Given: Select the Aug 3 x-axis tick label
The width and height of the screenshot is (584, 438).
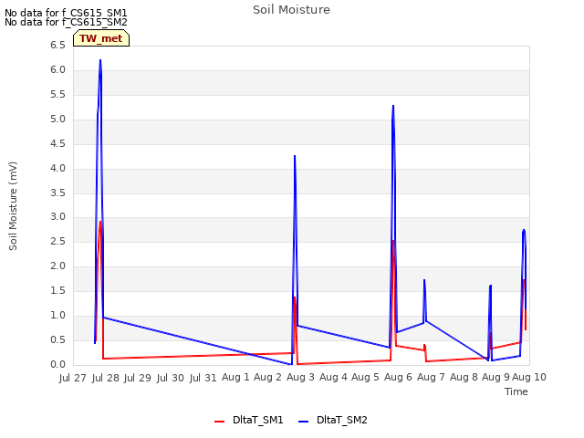Looking at the screenshot, I should click(x=300, y=378).
